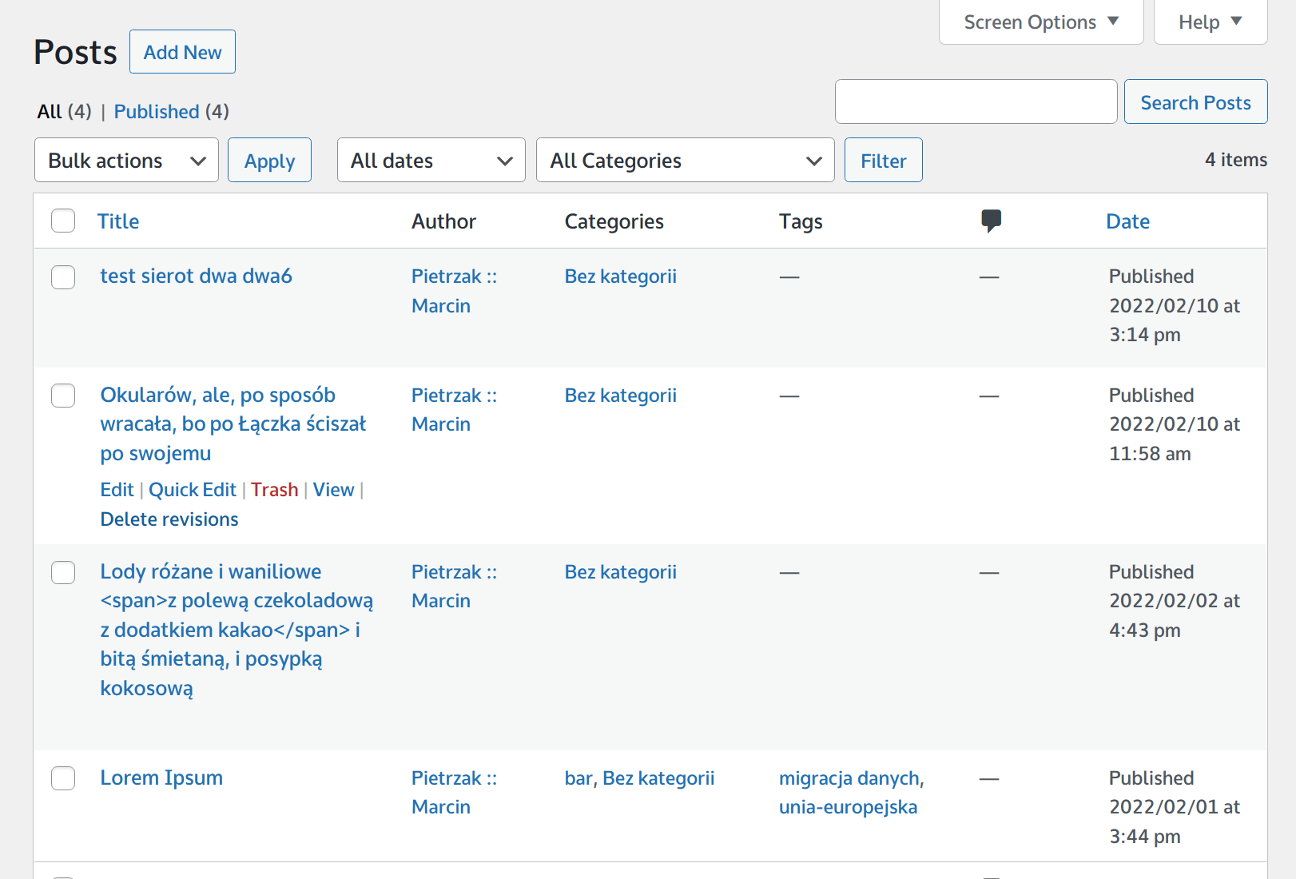Apply the selected bulk action
Screen dimensions: 1296x879
click(269, 160)
